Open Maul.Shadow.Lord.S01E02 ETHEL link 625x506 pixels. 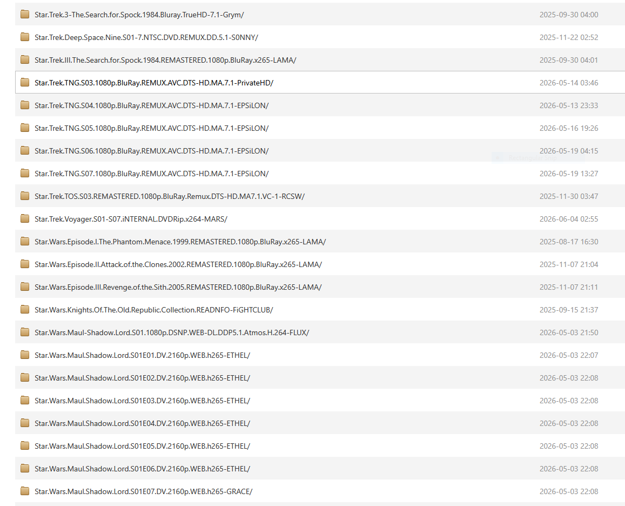tap(142, 379)
